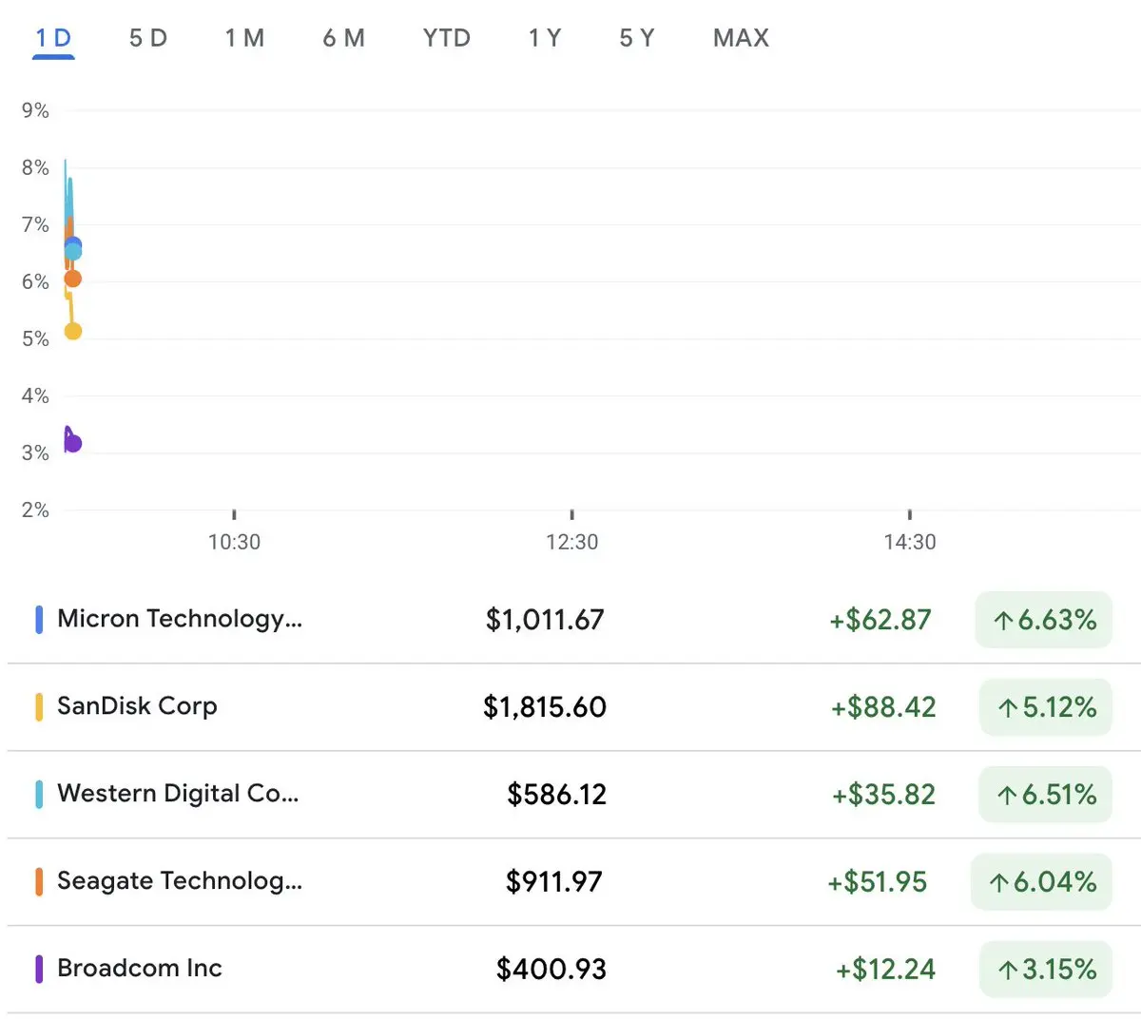1141x1020 pixels.
Task: Switch to the 5 D time range tab
Action: [147, 38]
